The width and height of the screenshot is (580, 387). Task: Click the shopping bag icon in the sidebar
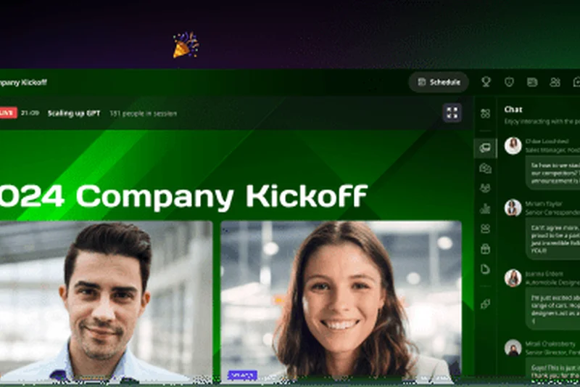click(x=485, y=248)
